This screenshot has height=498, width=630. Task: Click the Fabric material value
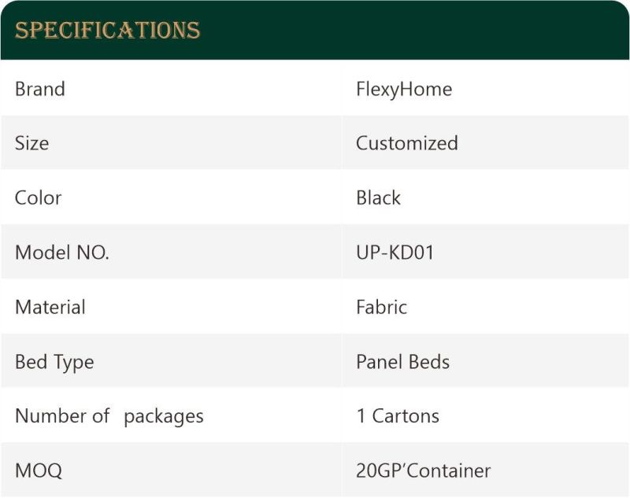[382, 307]
